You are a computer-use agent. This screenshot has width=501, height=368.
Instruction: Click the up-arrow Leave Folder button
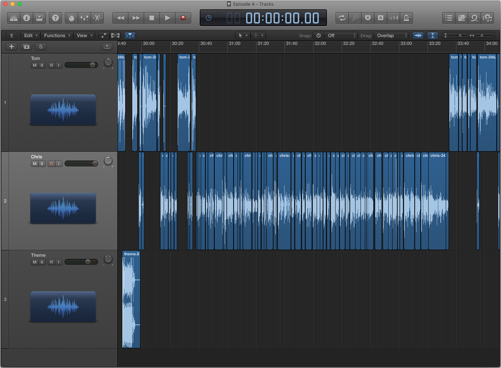(x=12, y=35)
